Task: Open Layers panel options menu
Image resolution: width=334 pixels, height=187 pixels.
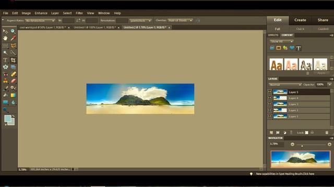Action: tap(331, 79)
